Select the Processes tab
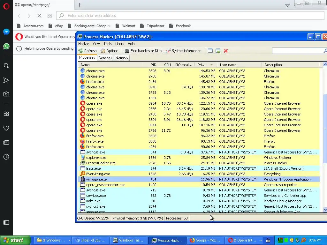Screen dimensions: 327x245 tap(87, 57)
